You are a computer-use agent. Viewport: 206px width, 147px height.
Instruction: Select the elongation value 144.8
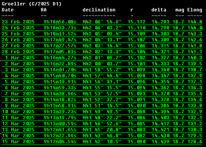tap(195, 22)
